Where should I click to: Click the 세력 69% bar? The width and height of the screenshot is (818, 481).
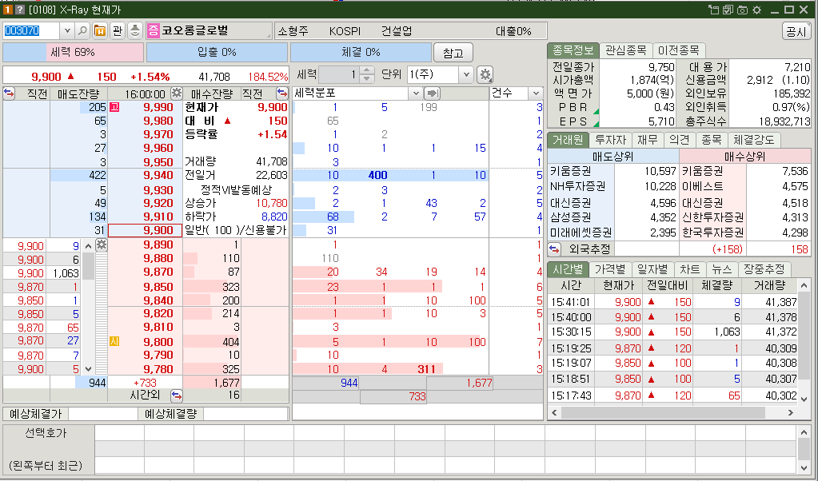pos(73,52)
